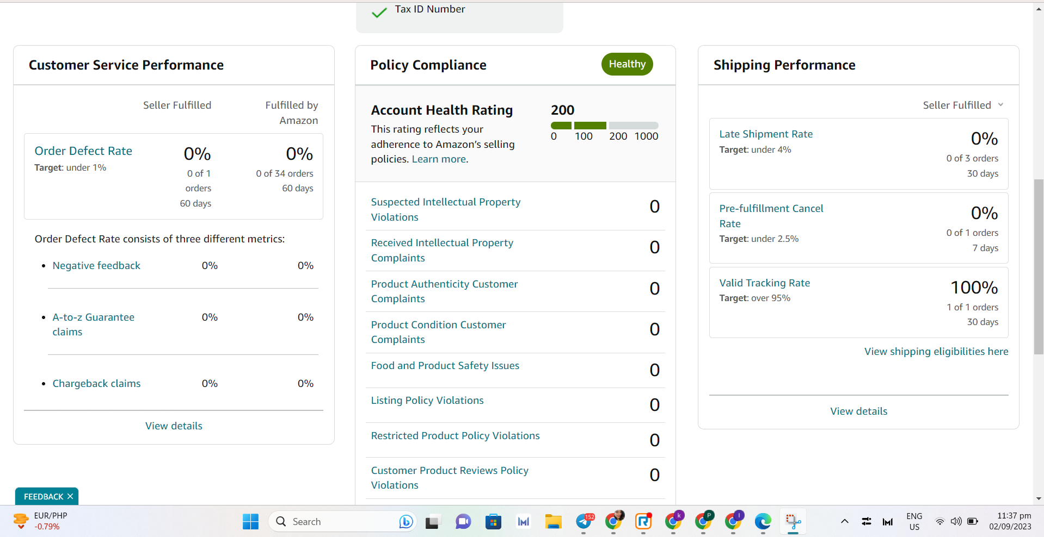Open volume control in system tray
This screenshot has height=537, width=1044.
[956, 522]
